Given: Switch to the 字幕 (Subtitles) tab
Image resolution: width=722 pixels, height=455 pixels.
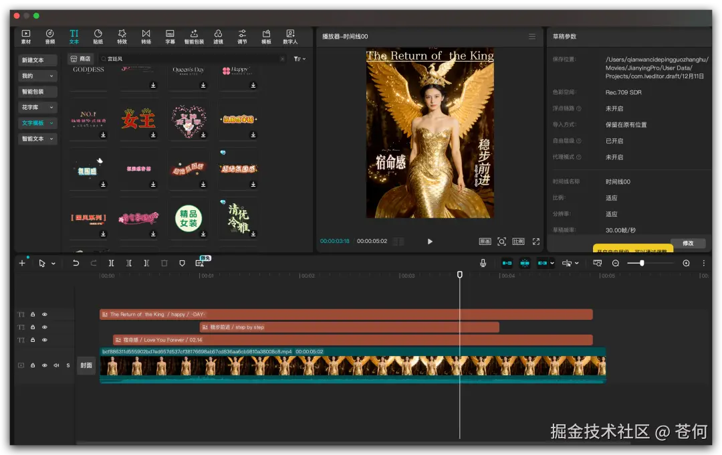Looking at the screenshot, I should point(170,36).
